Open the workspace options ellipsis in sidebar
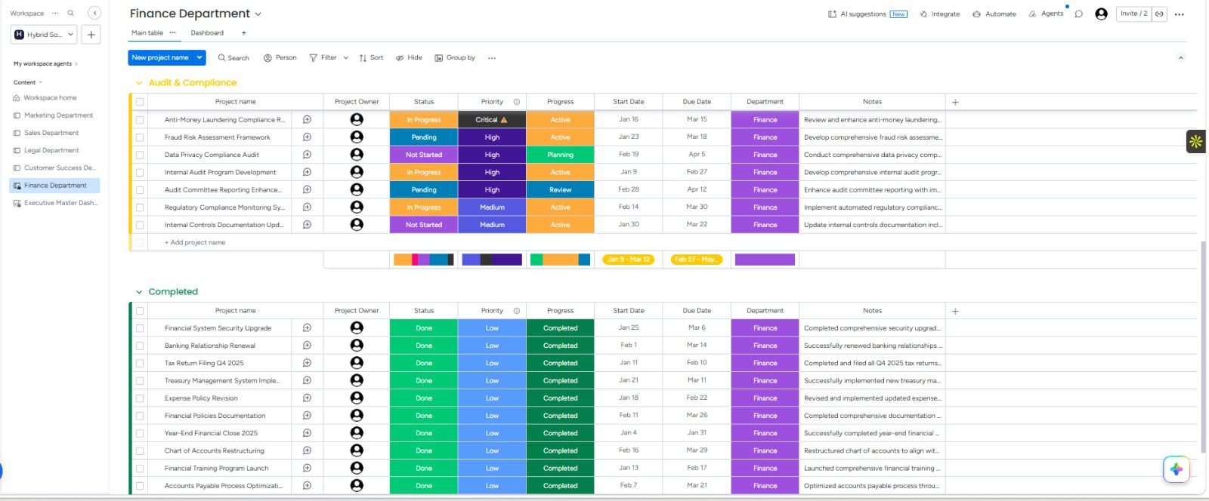This screenshot has height=501, width=1209. (x=55, y=13)
